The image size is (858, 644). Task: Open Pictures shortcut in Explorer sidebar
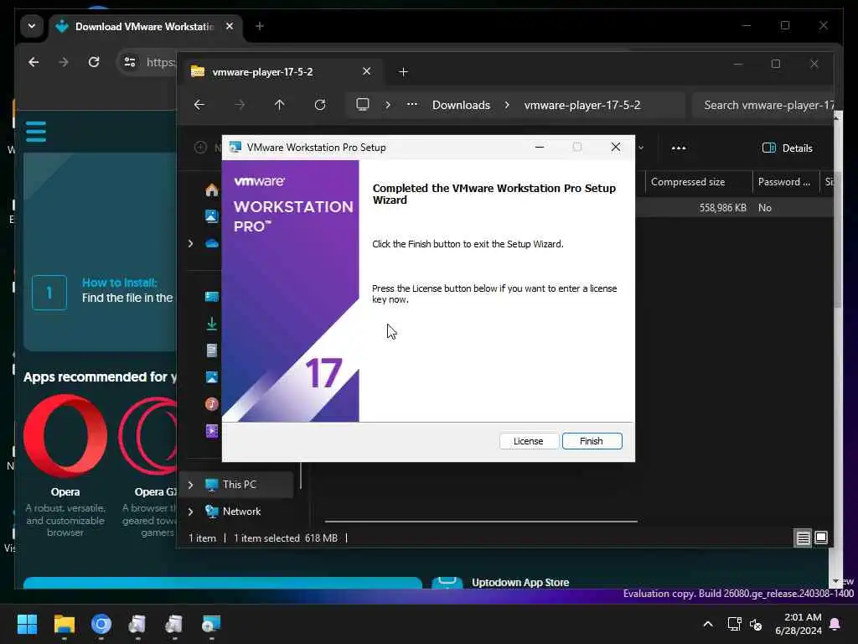click(212, 377)
